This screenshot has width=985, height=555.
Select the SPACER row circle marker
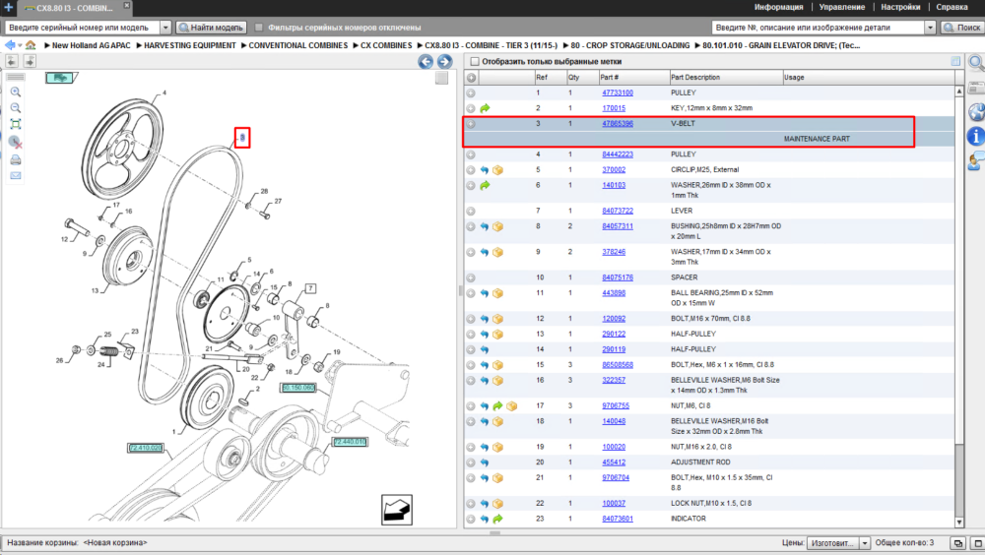click(471, 278)
